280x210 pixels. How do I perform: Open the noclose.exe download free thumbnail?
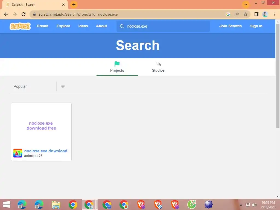(41, 125)
